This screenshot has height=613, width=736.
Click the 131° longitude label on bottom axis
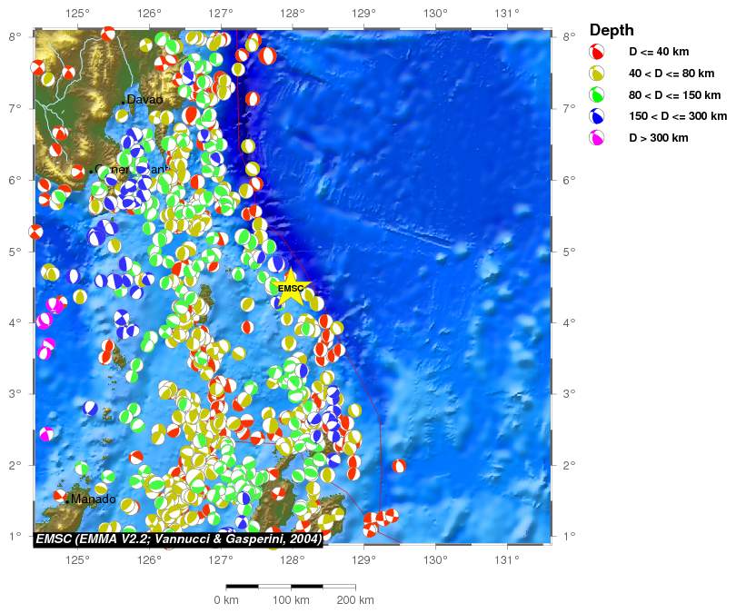pyautogui.click(x=506, y=557)
